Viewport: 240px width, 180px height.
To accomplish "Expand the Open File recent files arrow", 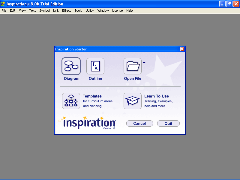I will pyautogui.click(x=144, y=63).
